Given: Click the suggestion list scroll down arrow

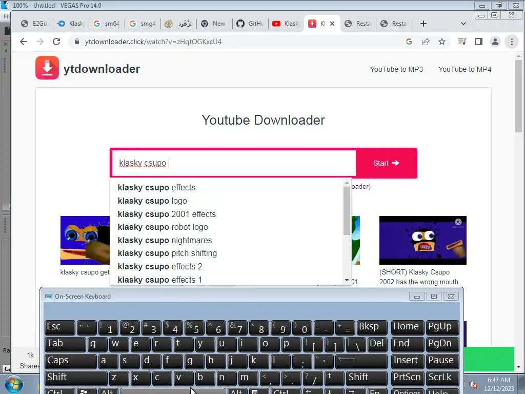Looking at the screenshot, I should pos(347,280).
